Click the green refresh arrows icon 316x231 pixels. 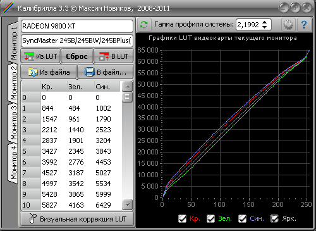tap(143, 25)
